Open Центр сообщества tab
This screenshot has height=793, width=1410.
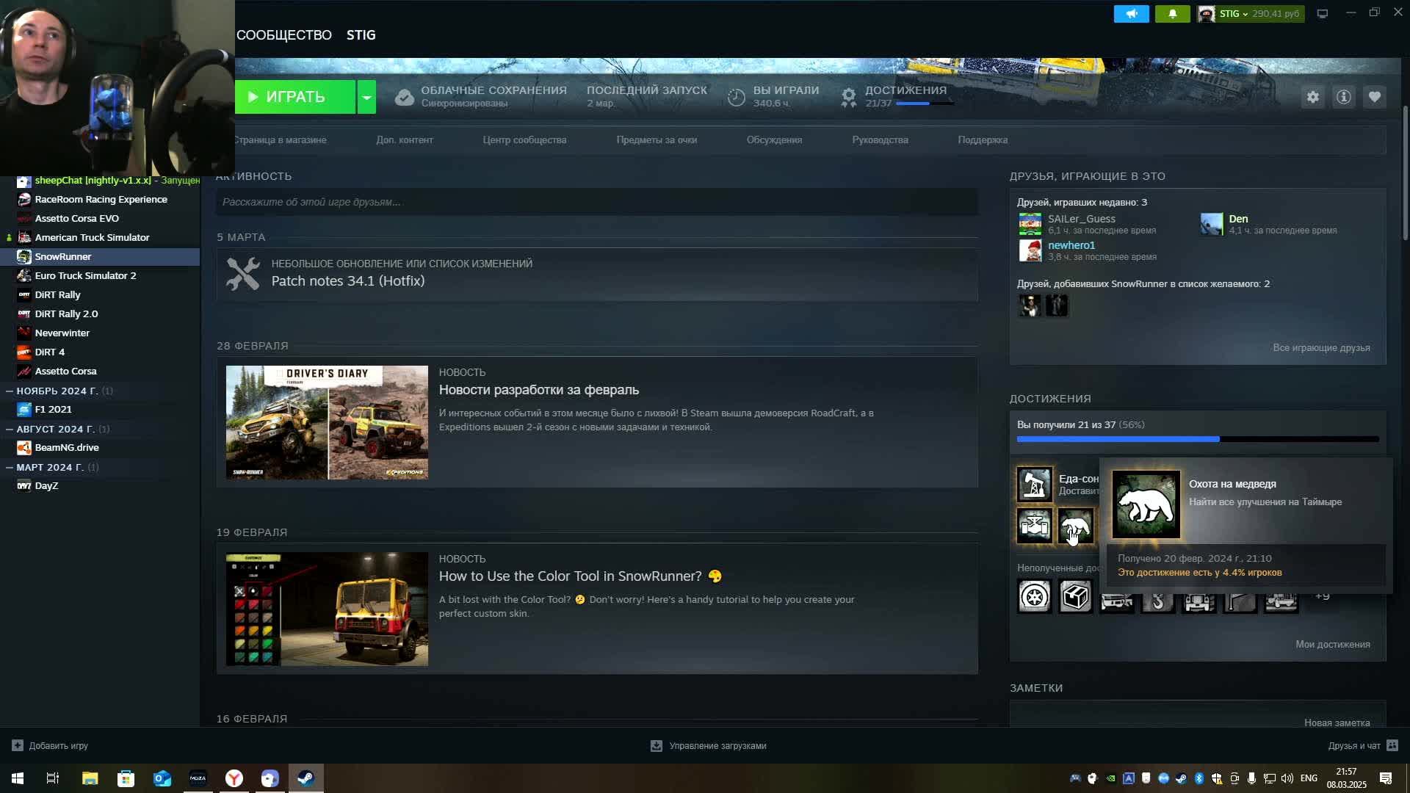click(x=524, y=140)
